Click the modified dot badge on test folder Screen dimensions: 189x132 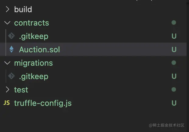point(174,89)
